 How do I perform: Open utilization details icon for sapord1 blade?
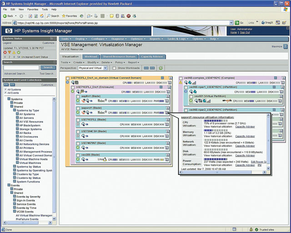click(167, 113)
